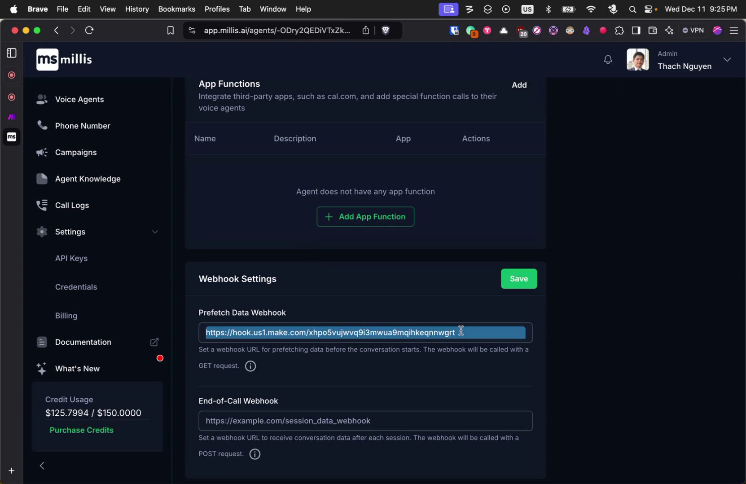Open the Admin profile dropdown

pyautogui.click(x=727, y=59)
